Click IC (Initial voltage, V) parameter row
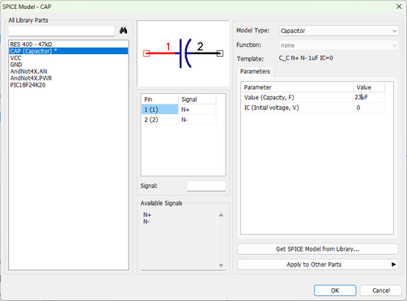The image size is (407, 301). click(x=313, y=108)
